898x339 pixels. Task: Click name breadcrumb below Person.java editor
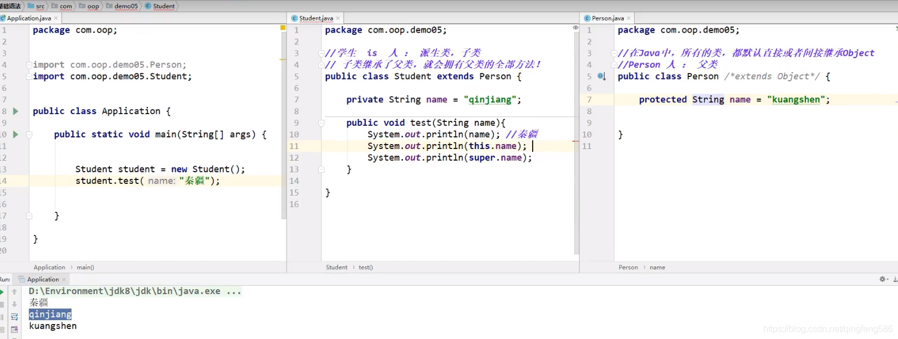(657, 268)
